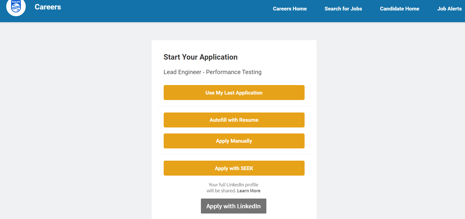Click divider line above Apply with SEEK
The width and height of the screenshot is (465, 219).
point(234,155)
